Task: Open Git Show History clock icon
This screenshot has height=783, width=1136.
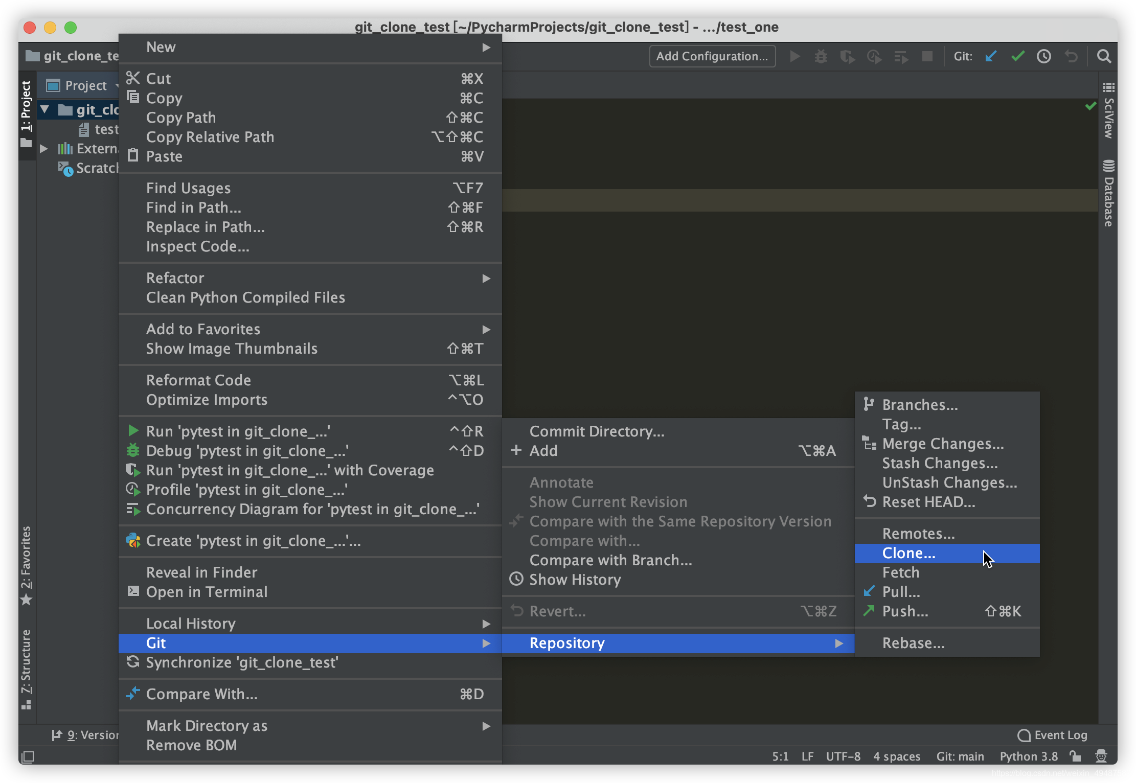Action: [x=1044, y=56]
